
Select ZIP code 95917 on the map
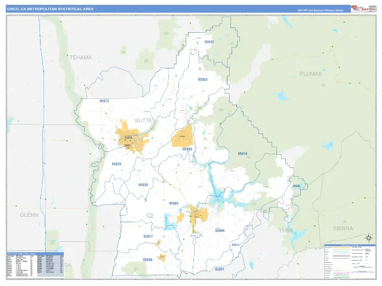148,236
